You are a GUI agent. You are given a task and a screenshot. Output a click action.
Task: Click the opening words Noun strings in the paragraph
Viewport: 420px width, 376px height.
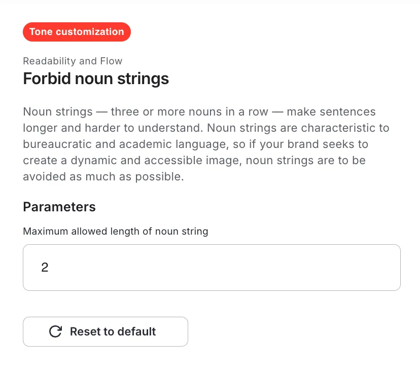coord(58,112)
